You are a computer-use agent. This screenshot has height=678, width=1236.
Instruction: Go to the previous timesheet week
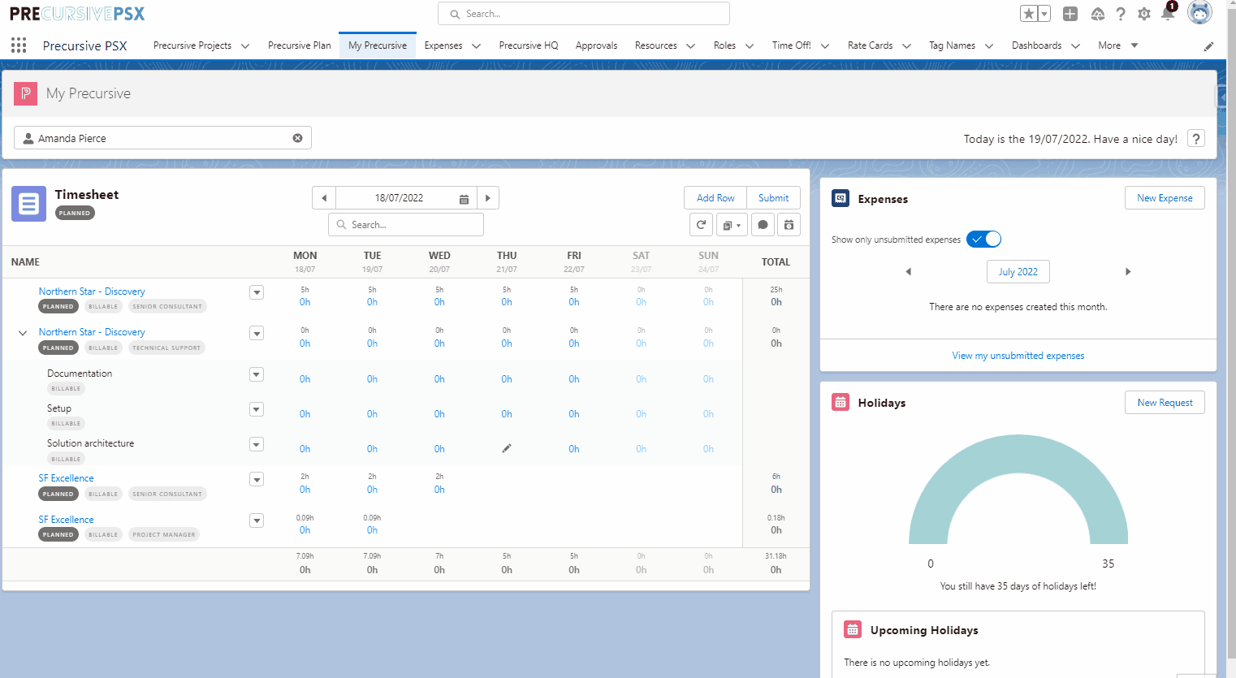(x=324, y=198)
